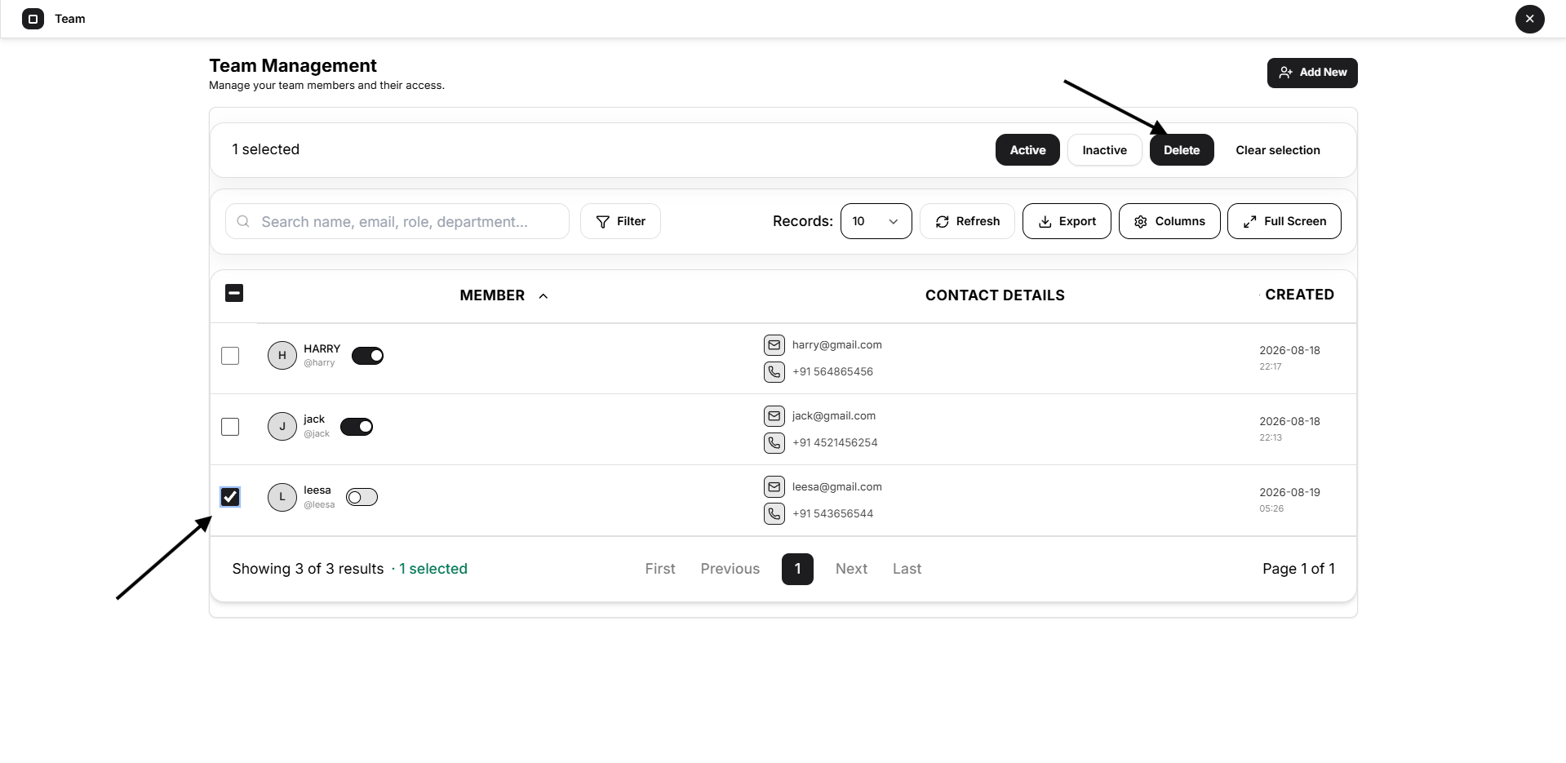Focus the search name, email field
This screenshot has width=1566, height=763.
[x=397, y=221]
